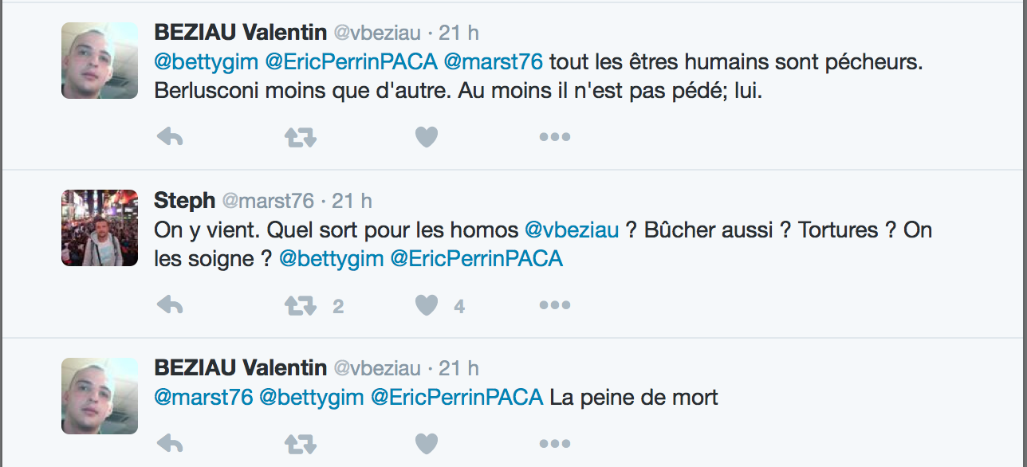Viewport: 1027px width, 467px height.
Task: Reply to the 'La peine de mort' tweet
Action: click(170, 444)
